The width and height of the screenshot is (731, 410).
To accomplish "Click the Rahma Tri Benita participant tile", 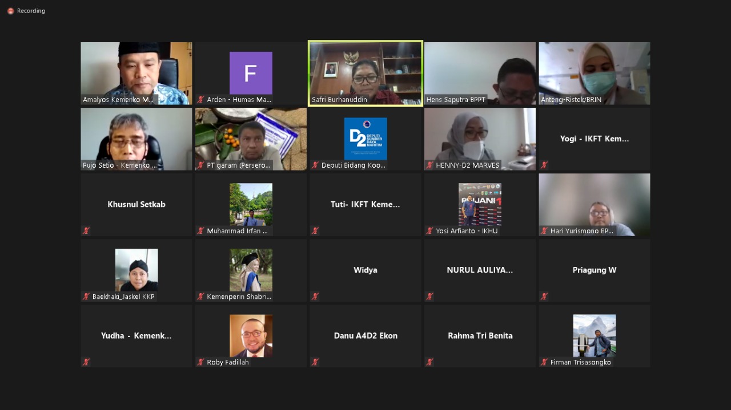I will [480, 336].
